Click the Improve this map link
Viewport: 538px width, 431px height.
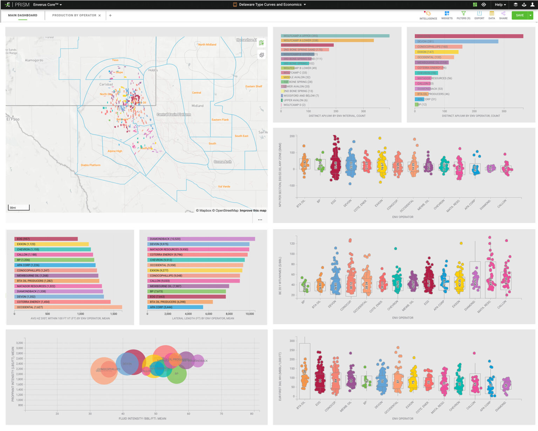[253, 211]
